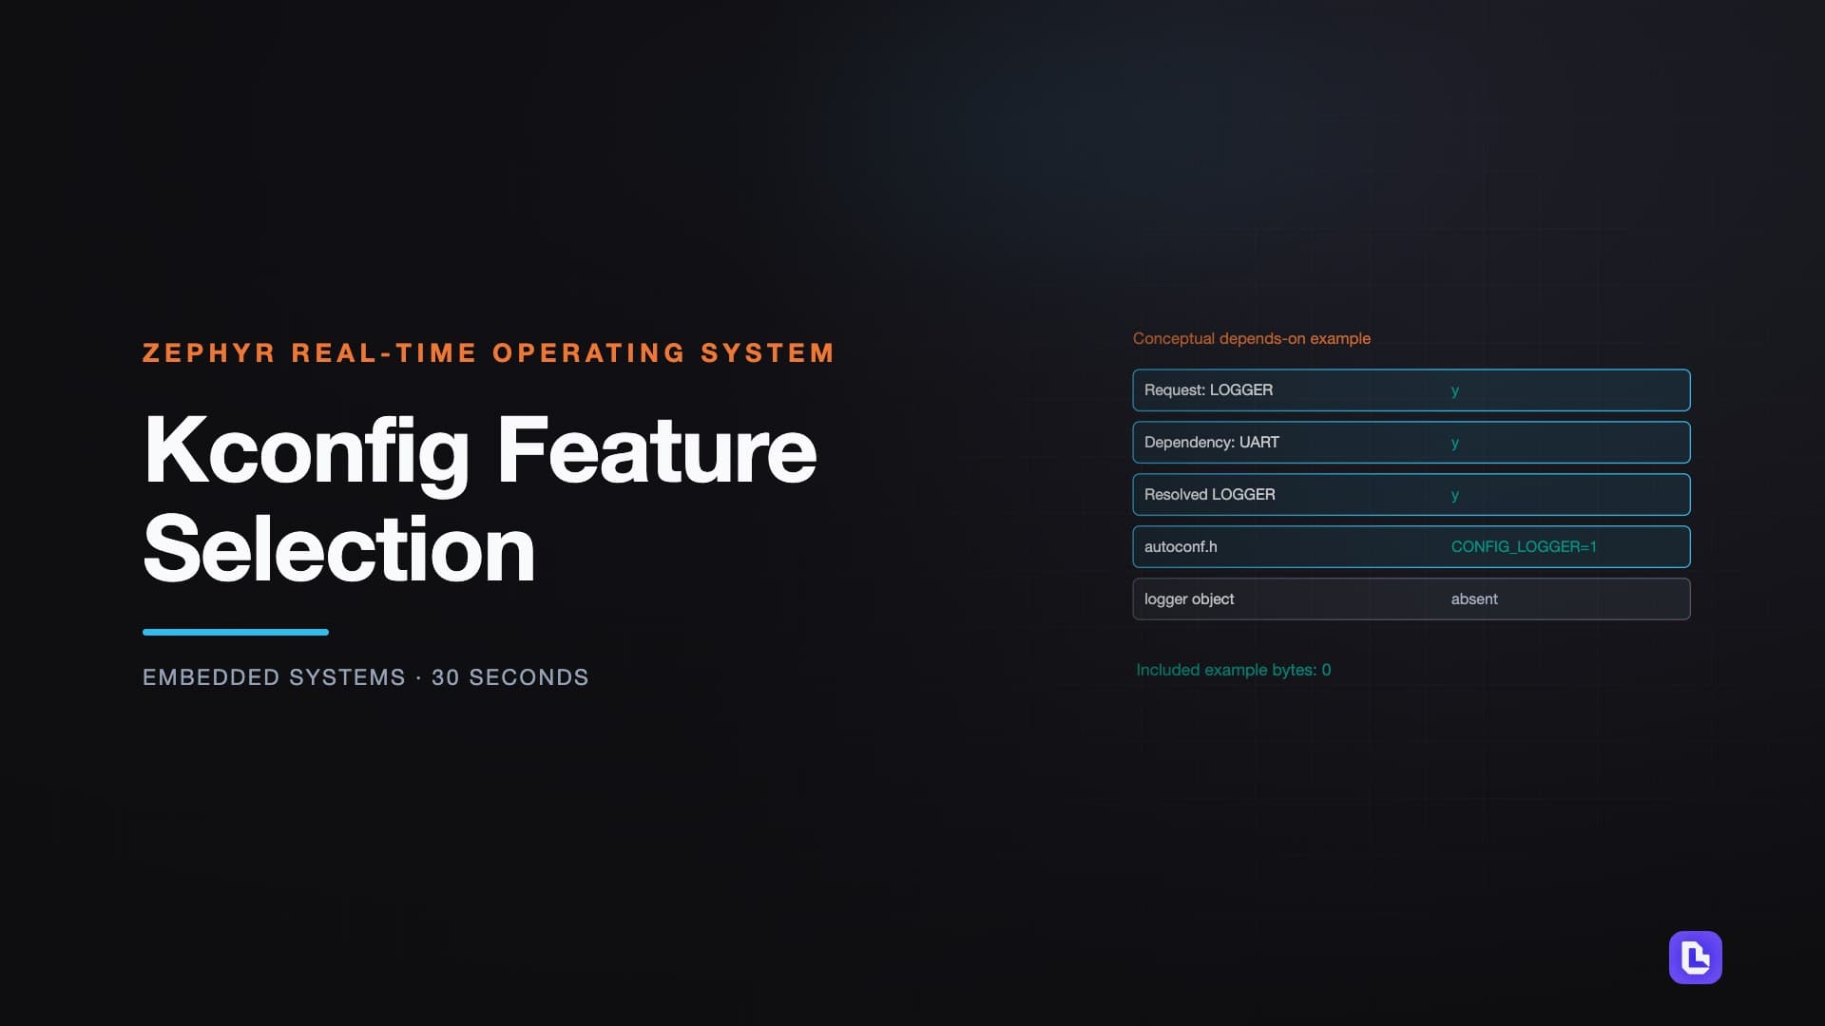Select the Request: LOGGER row
The width and height of the screenshot is (1825, 1026).
coord(1412,390)
